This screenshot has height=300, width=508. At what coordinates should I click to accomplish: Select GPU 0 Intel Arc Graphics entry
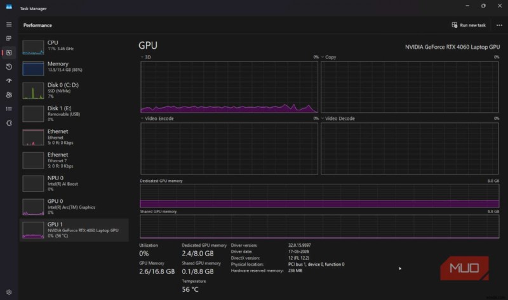[x=74, y=207]
